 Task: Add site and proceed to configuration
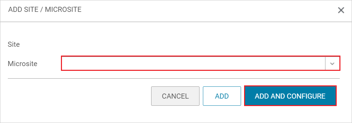290,96
